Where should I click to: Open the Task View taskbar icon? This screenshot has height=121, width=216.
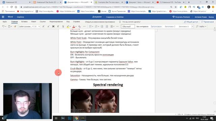[56, 118]
